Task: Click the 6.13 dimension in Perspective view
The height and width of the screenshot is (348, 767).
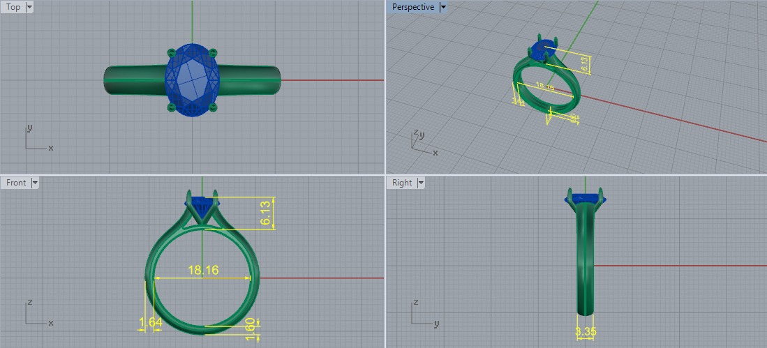Action: coord(586,64)
